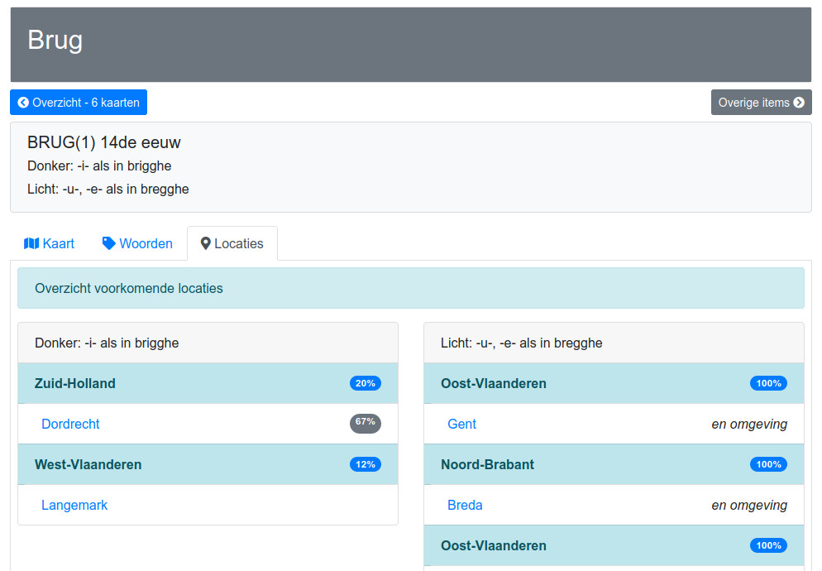Click the West-Vlaanderen province header row
The height and width of the screenshot is (571, 822).
click(208, 464)
